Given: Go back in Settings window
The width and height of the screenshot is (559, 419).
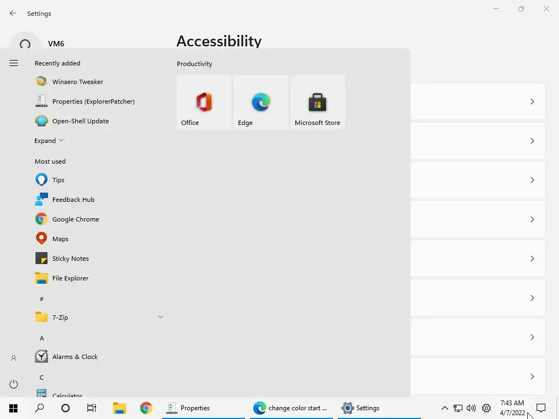Looking at the screenshot, I should [13, 13].
